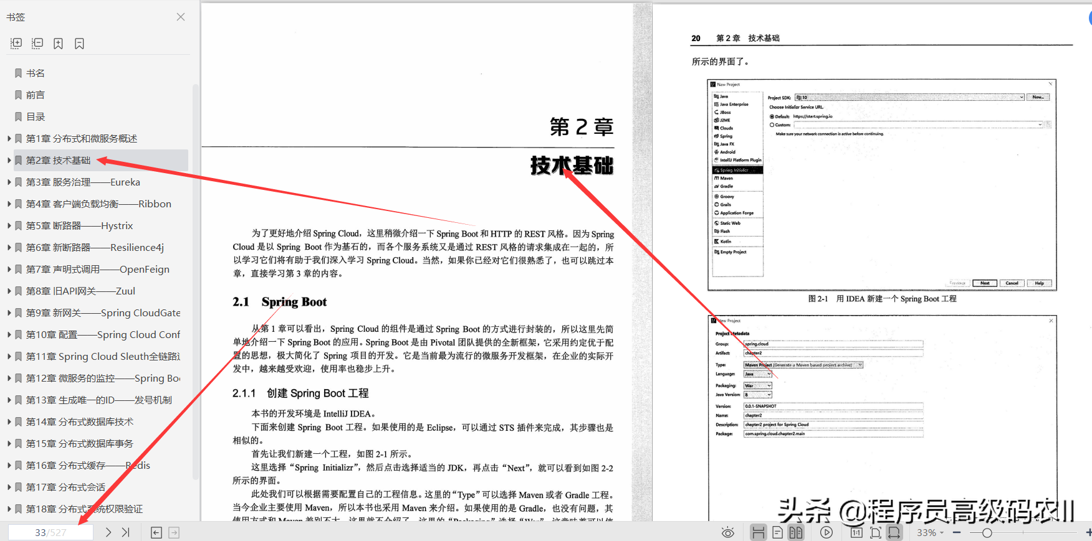Jump to the last page
Image resolution: width=1092 pixels, height=541 pixels.
click(125, 532)
